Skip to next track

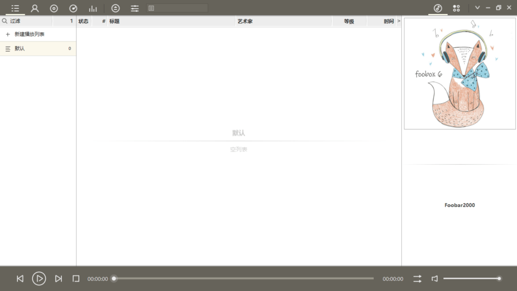pyautogui.click(x=58, y=279)
